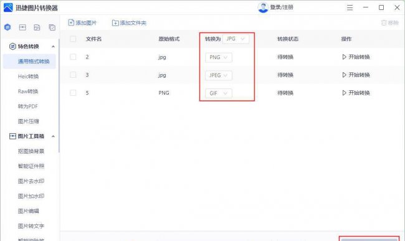Viewport: 405px width, 241px height.
Task: Open 图片转文字 in the sidebar
Action: 31,226
